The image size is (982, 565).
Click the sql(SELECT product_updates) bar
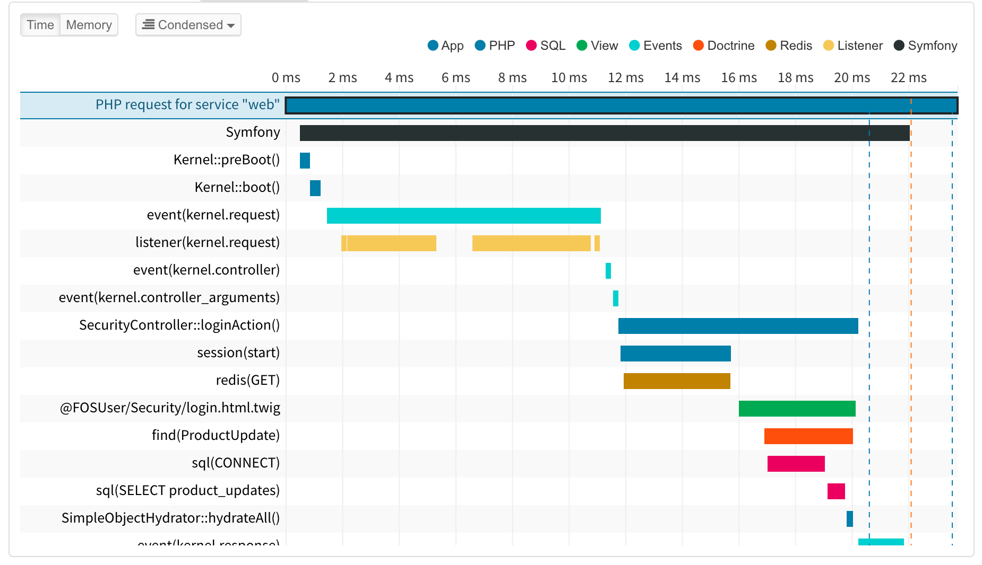click(836, 491)
